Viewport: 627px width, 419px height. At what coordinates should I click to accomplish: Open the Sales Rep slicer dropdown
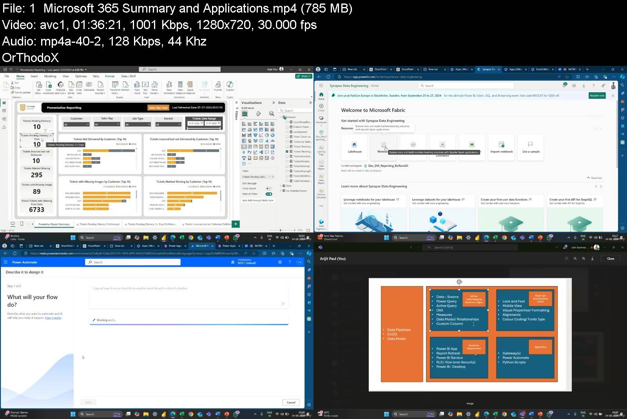tap(107, 124)
